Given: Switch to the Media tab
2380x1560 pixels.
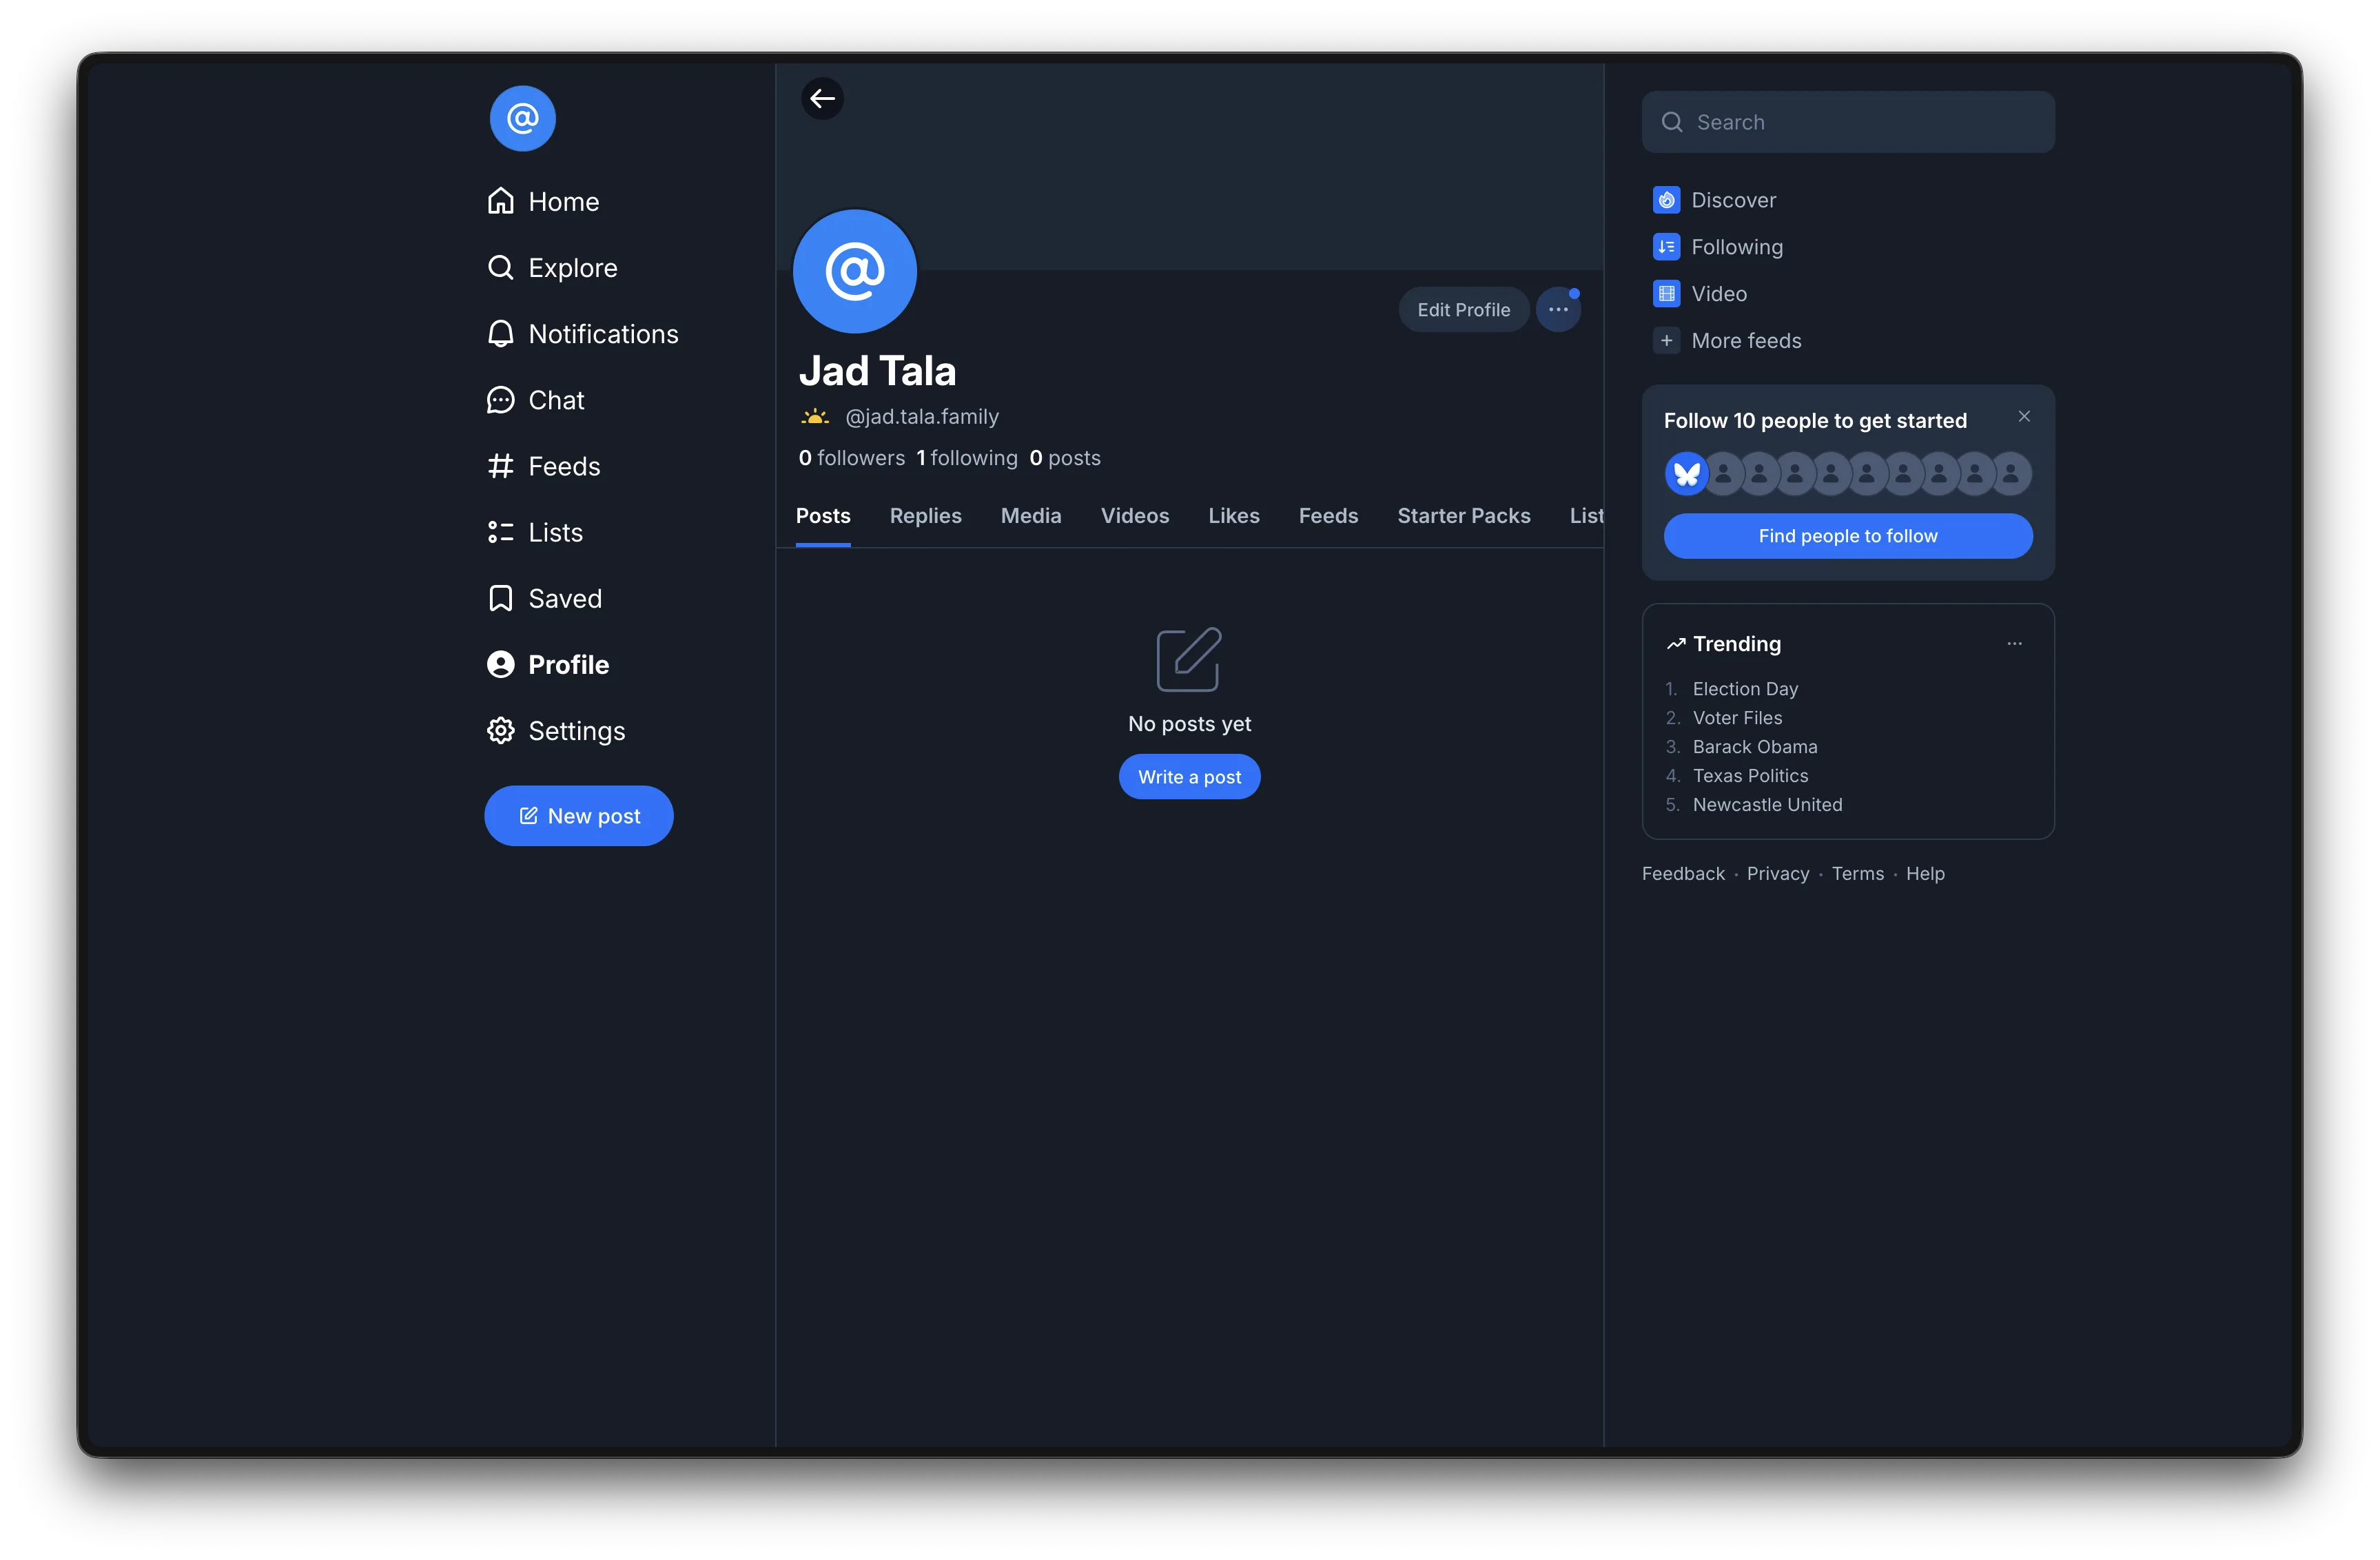Looking at the screenshot, I should 1030,516.
